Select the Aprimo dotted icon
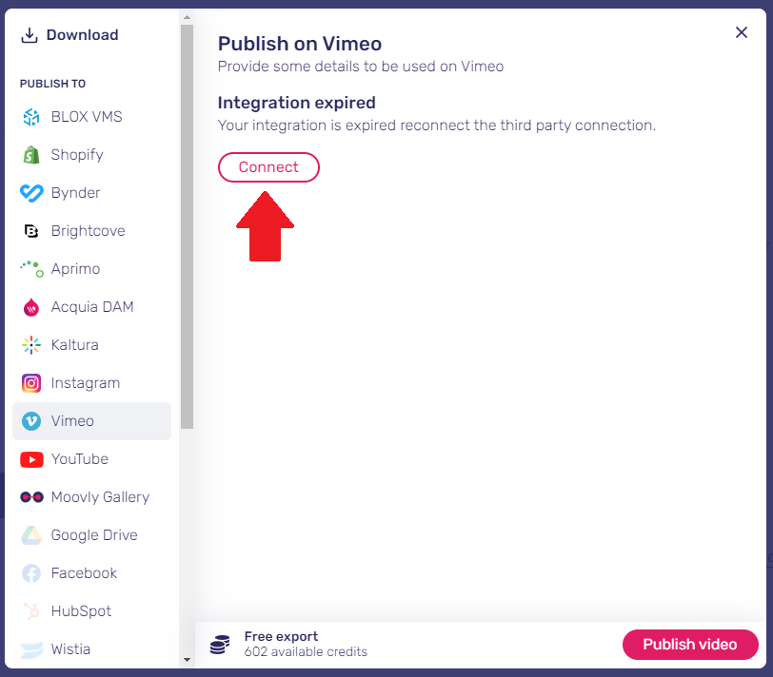The image size is (773, 677). click(32, 269)
